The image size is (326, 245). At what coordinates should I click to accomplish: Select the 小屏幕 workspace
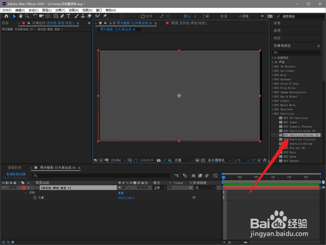[244, 16]
